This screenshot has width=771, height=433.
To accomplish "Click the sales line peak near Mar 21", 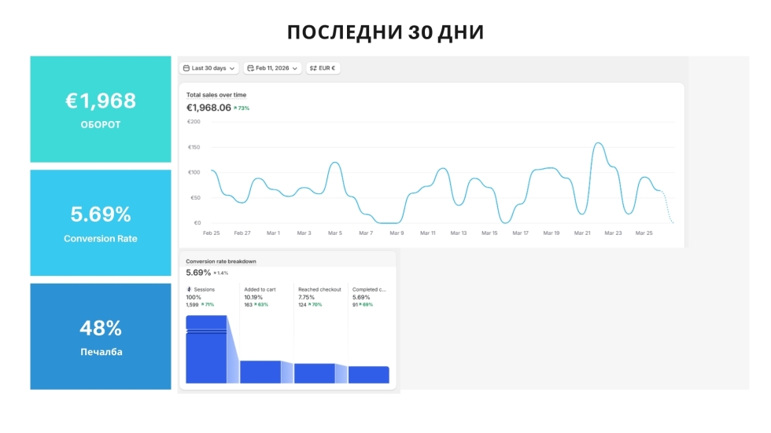I will click(x=598, y=144).
